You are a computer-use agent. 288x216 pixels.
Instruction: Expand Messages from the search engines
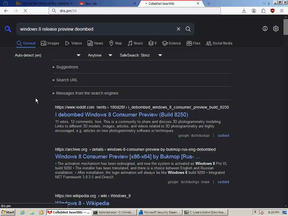[85, 93]
